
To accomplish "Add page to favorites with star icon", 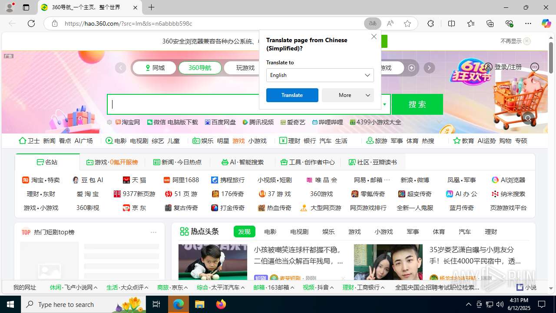I will coord(407,23).
